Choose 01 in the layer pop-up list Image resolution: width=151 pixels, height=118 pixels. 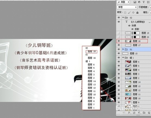pyautogui.click(x=87, y=55)
